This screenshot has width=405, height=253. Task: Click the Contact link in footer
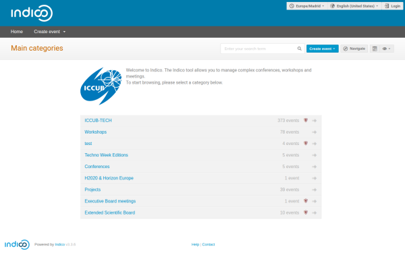(209, 244)
